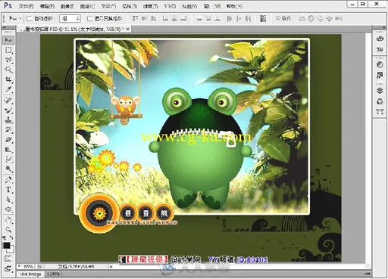
Task: Open the 图像 Image menu
Action: click(67, 6)
